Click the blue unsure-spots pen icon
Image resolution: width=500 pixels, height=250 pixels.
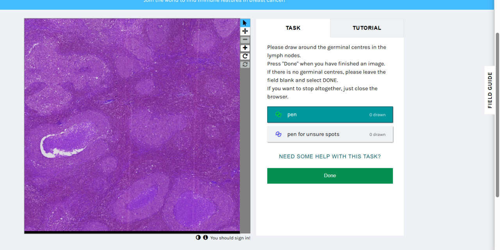tap(279, 134)
